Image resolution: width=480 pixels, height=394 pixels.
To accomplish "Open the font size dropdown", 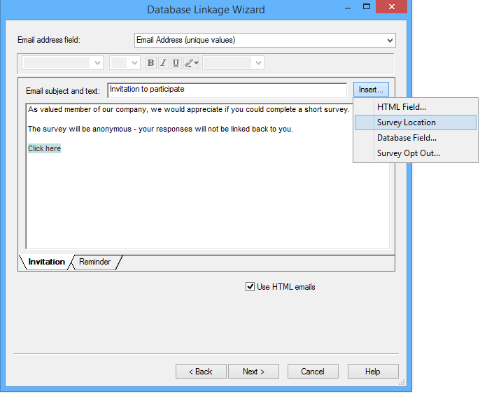I will (x=134, y=63).
